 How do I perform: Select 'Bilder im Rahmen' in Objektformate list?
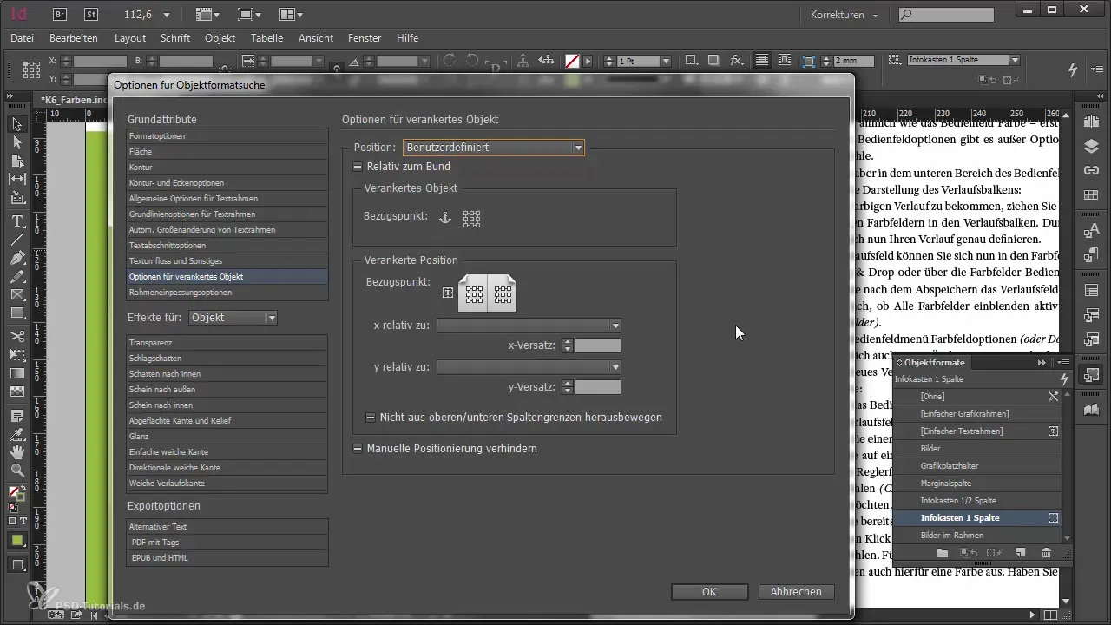pyautogui.click(x=977, y=535)
